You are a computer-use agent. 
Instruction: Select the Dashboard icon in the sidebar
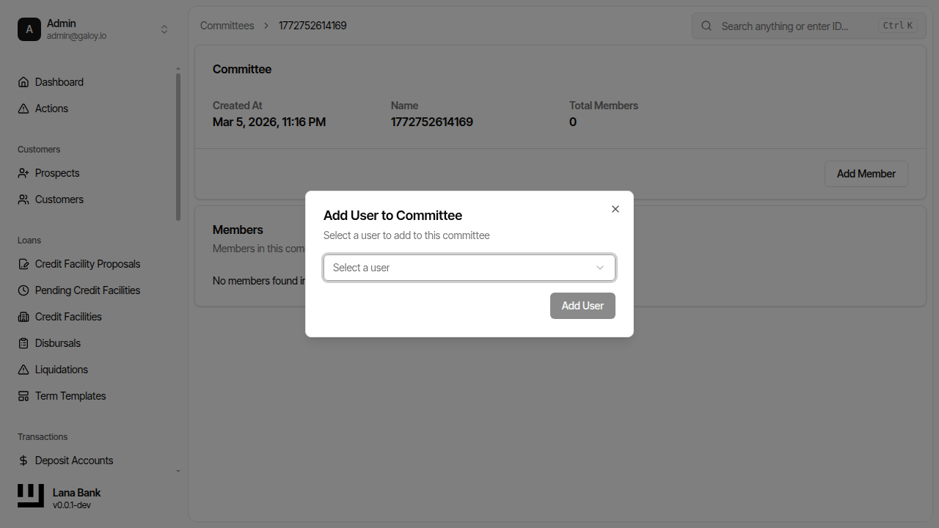23,81
